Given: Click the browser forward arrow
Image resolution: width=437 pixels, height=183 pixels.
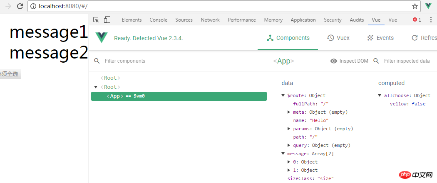Looking at the screenshot, I should coord(8,6).
